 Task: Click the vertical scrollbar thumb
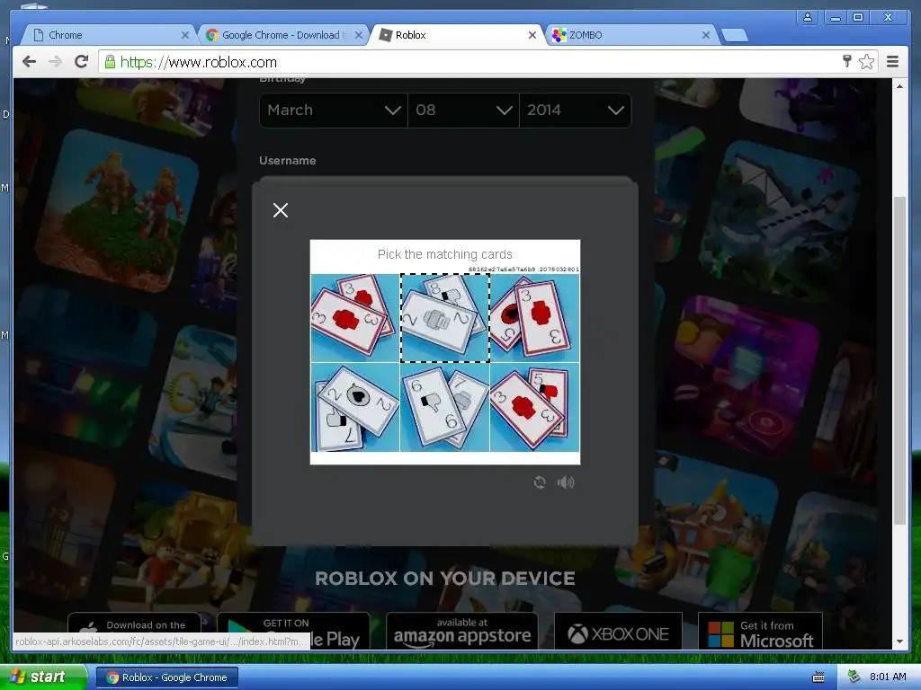(x=899, y=361)
